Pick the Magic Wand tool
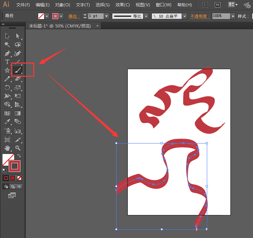Image resolution: width=253 pixels, height=238 pixels. click(7, 44)
